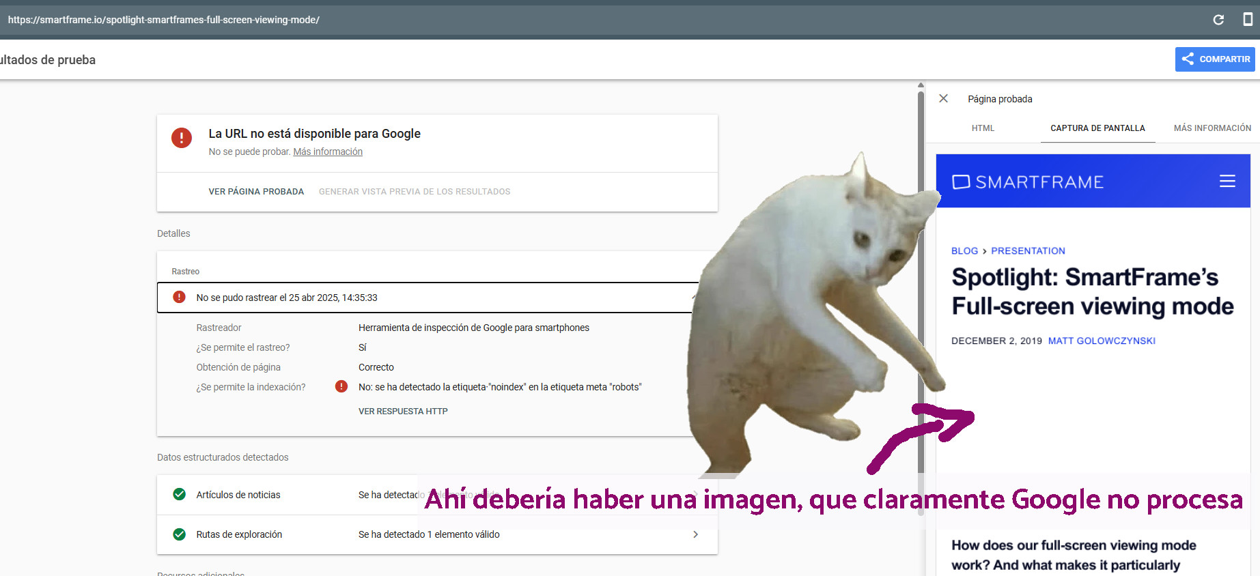This screenshot has width=1260, height=576.
Task: Click the '¿Se permite el rastreo?' label
Action: tap(243, 347)
